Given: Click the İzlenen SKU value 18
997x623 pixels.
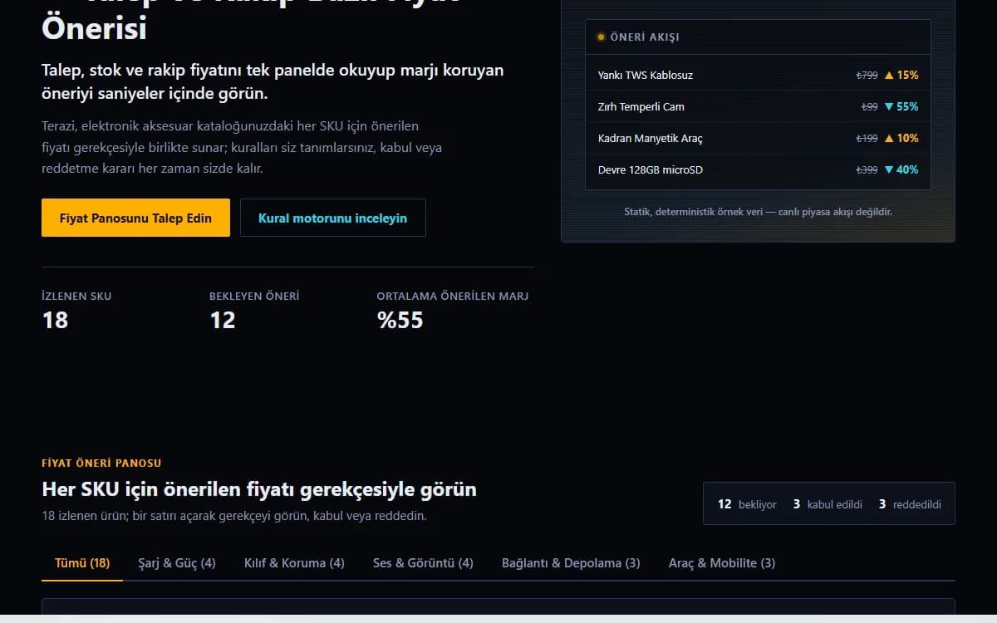Looking at the screenshot, I should (55, 320).
